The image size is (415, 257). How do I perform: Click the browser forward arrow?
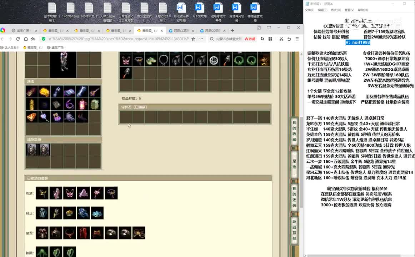[10, 39]
